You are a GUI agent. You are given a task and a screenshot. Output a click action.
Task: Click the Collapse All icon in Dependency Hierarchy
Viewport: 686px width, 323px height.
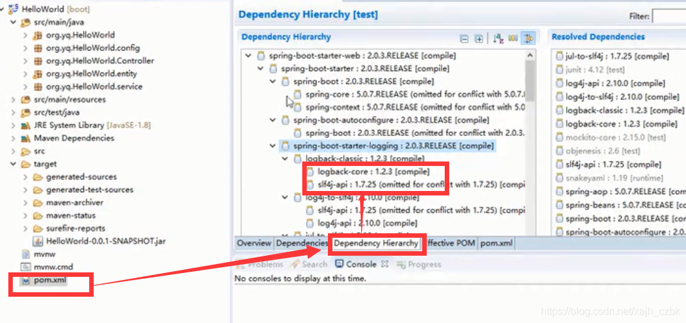coord(464,39)
